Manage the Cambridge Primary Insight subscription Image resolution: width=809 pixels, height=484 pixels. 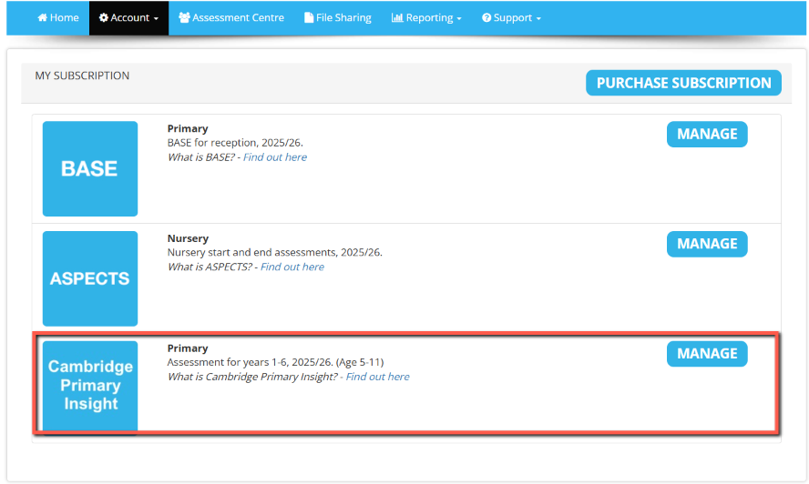pyautogui.click(x=707, y=354)
